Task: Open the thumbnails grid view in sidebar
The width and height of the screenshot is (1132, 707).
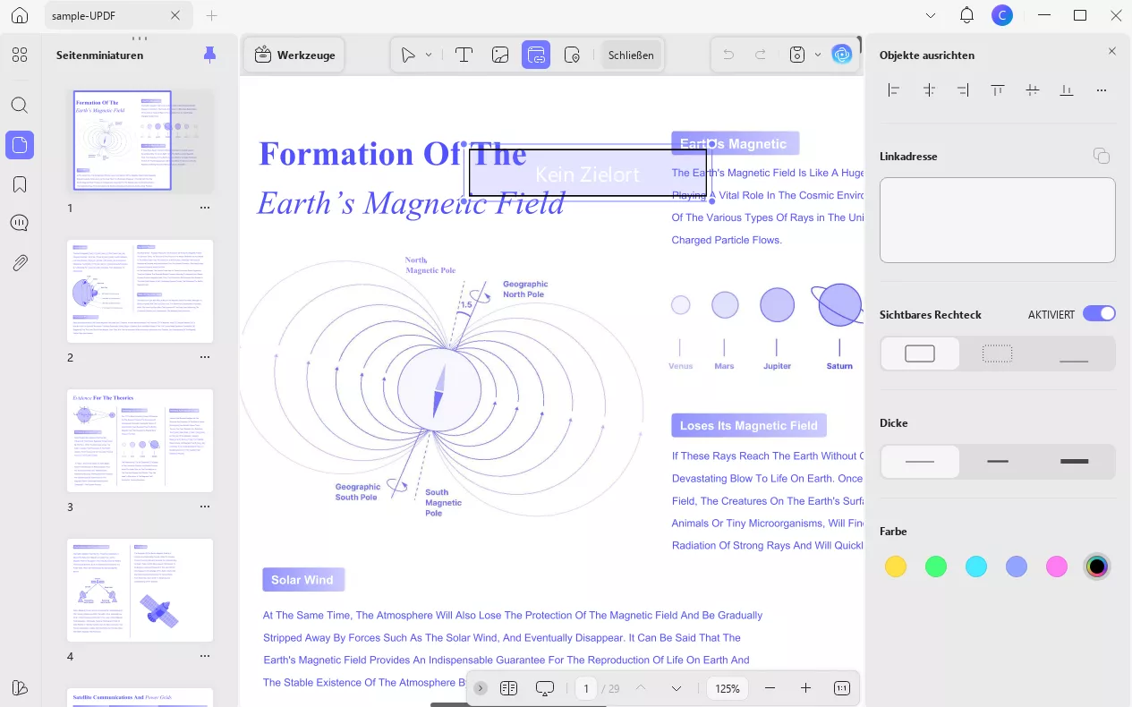Action: click(x=20, y=55)
